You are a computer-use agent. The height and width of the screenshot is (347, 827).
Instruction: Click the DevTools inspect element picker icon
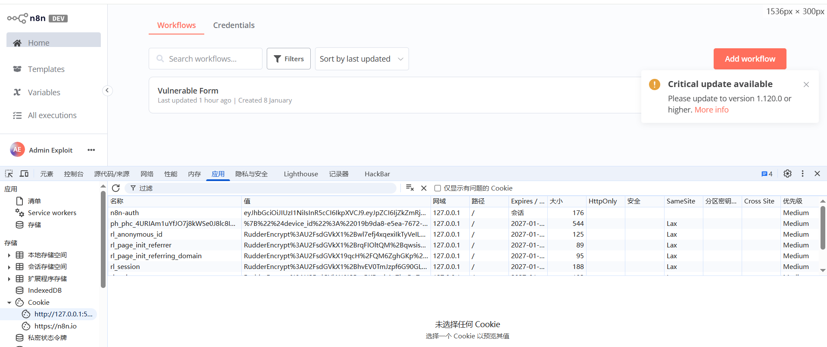pyautogui.click(x=9, y=174)
